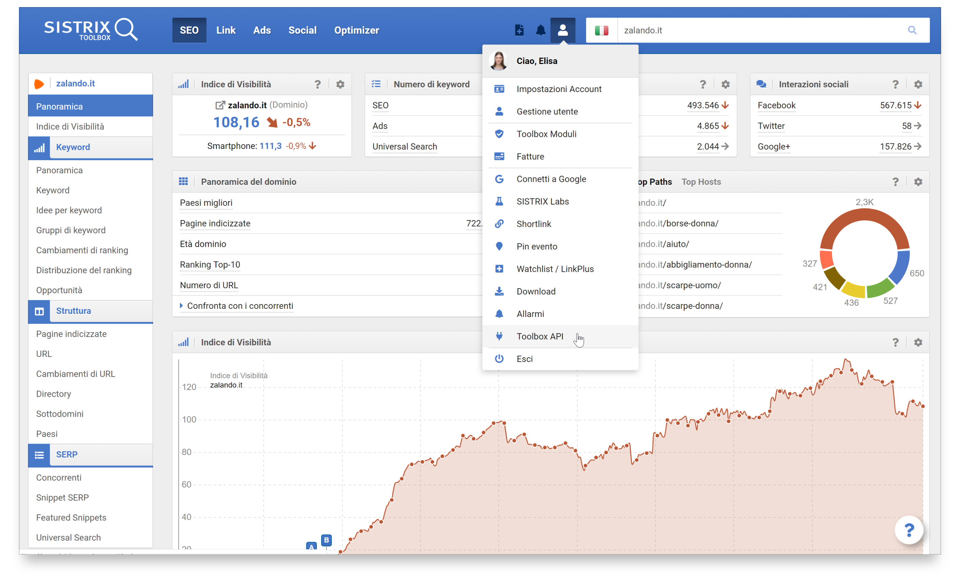Expand Confronta con i concorrenti
957x577 pixels.
240,306
